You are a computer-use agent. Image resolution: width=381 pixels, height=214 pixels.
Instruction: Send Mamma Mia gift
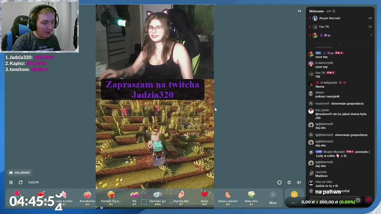pos(181,198)
